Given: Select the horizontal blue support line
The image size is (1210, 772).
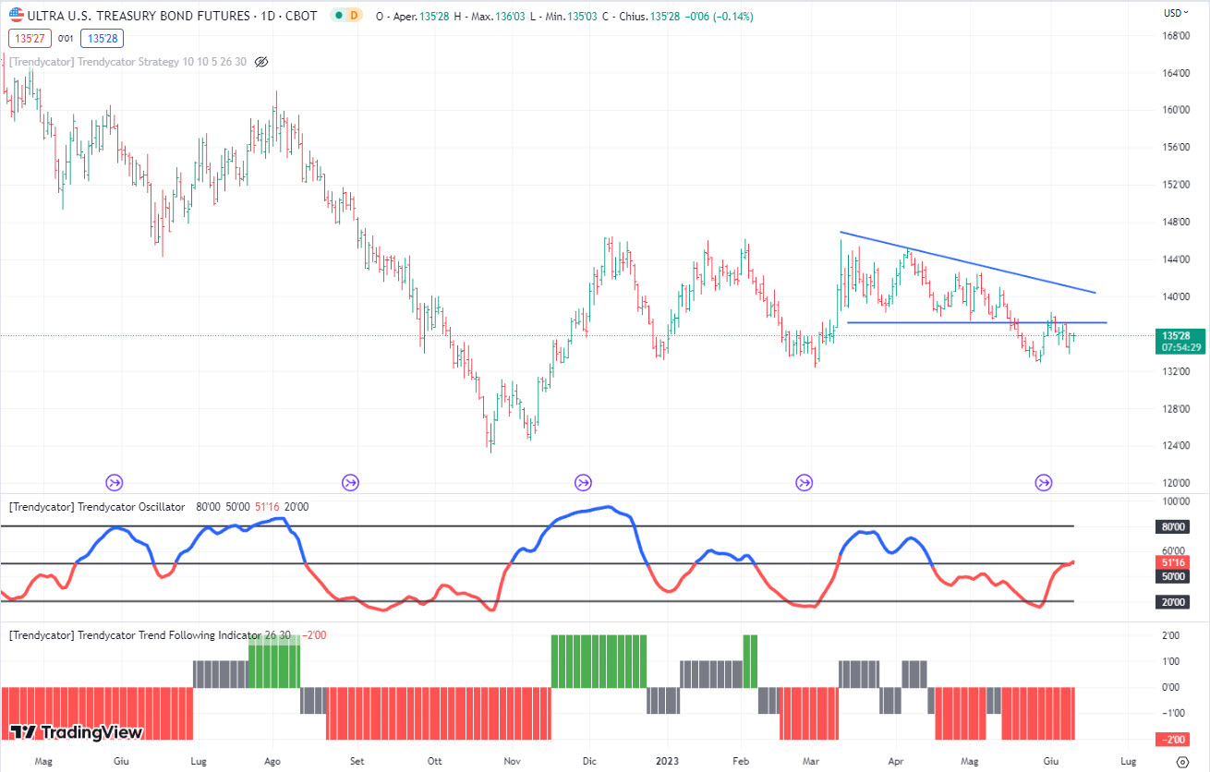Looking at the screenshot, I should pyautogui.click(x=976, y=322).
